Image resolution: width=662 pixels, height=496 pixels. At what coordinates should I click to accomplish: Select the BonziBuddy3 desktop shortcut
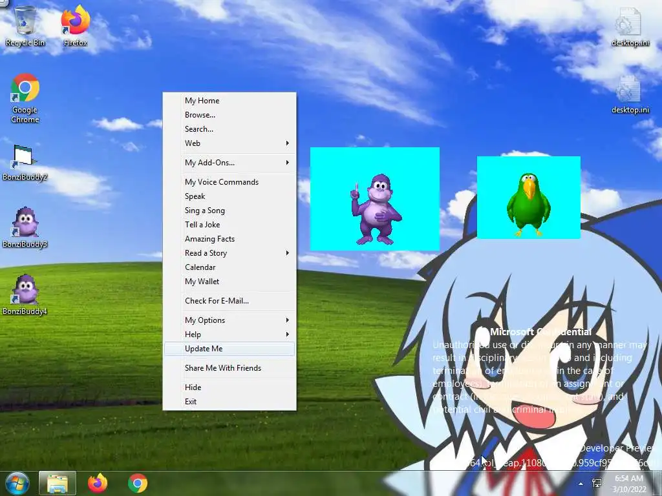[25, 227]
